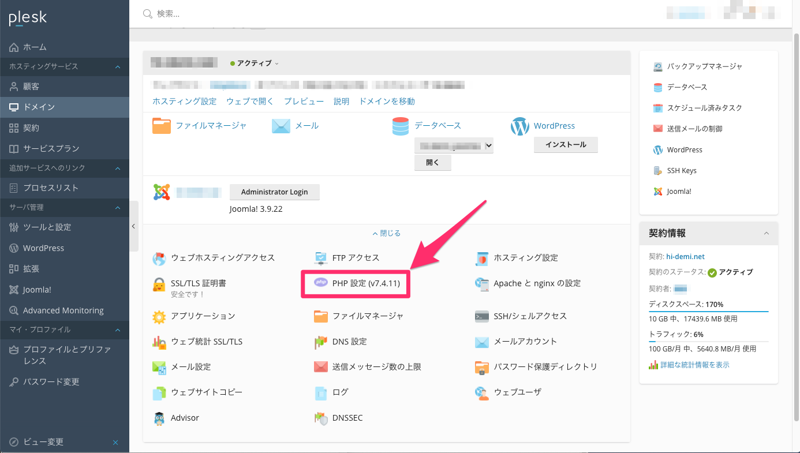This screenshot has width=800, height=453.
Task: Select ドメイン in the left sidebar
Action: [x=39, y=107]
